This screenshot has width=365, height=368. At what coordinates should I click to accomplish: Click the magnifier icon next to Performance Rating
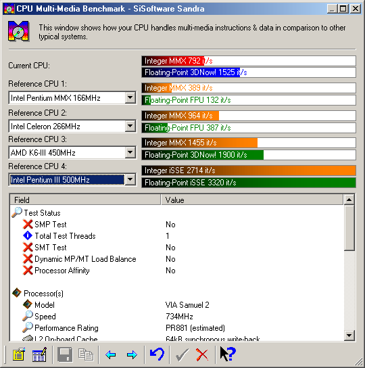28,327
